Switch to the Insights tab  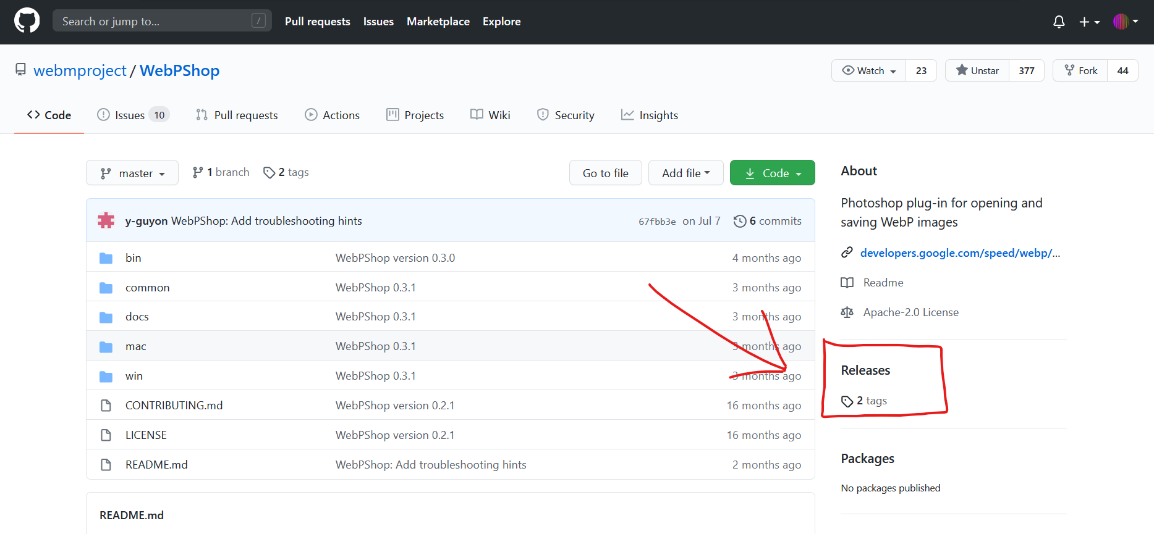(650, 115)
